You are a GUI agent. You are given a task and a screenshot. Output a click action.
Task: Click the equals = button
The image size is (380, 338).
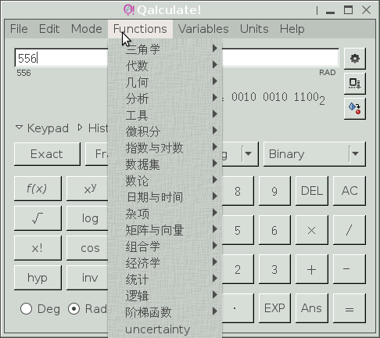coord(350,308)
